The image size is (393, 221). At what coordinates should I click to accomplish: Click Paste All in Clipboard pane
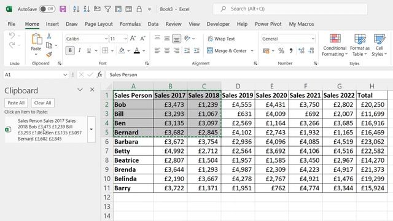coord(16,103)
